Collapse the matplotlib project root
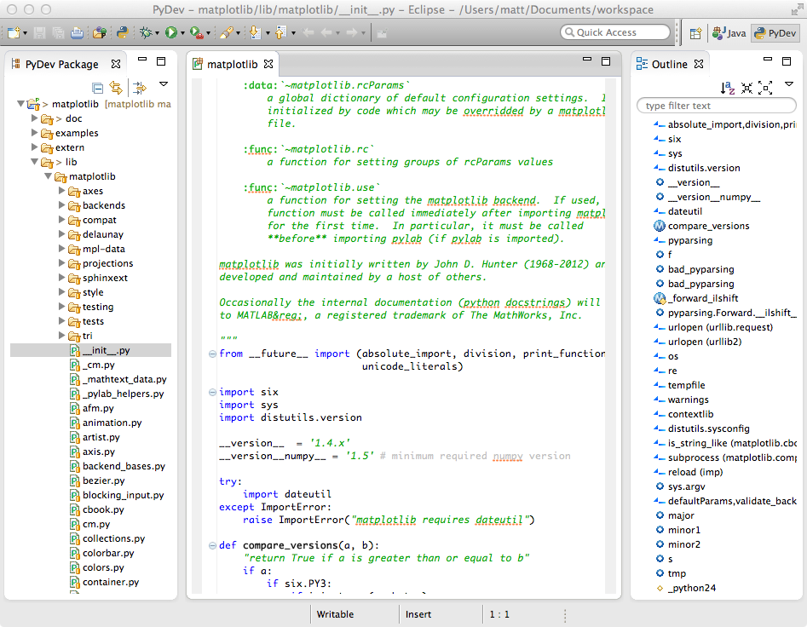This screenshot has height=627, width=807. click(20, 104)
